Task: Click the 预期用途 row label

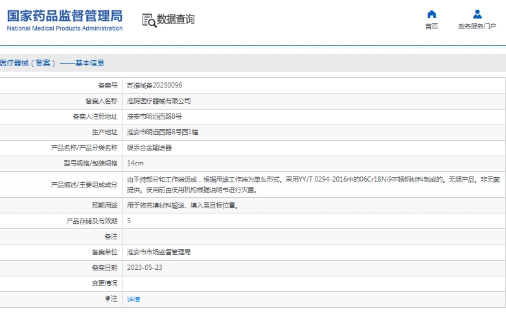Action: pyautogui.click(x=104, y=206)
